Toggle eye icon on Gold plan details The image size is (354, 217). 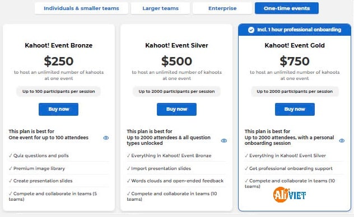pyautogui.click(x=342, y=140)
